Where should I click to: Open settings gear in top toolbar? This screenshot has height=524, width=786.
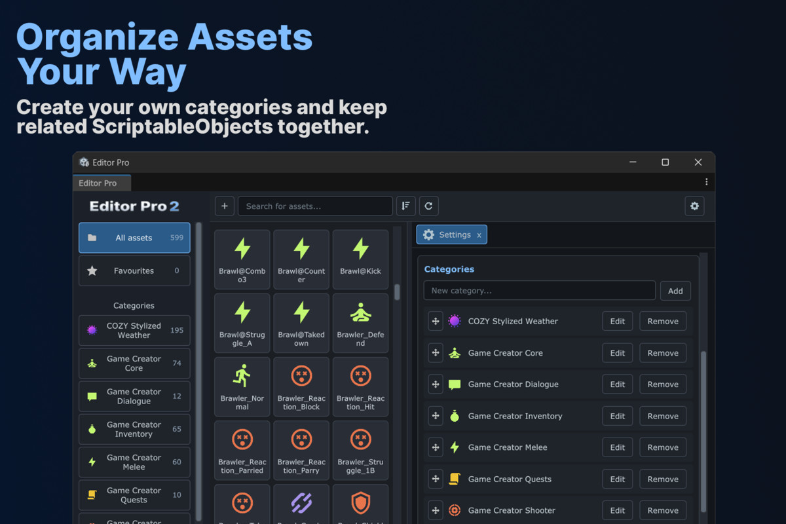click(x=694, y=206)
